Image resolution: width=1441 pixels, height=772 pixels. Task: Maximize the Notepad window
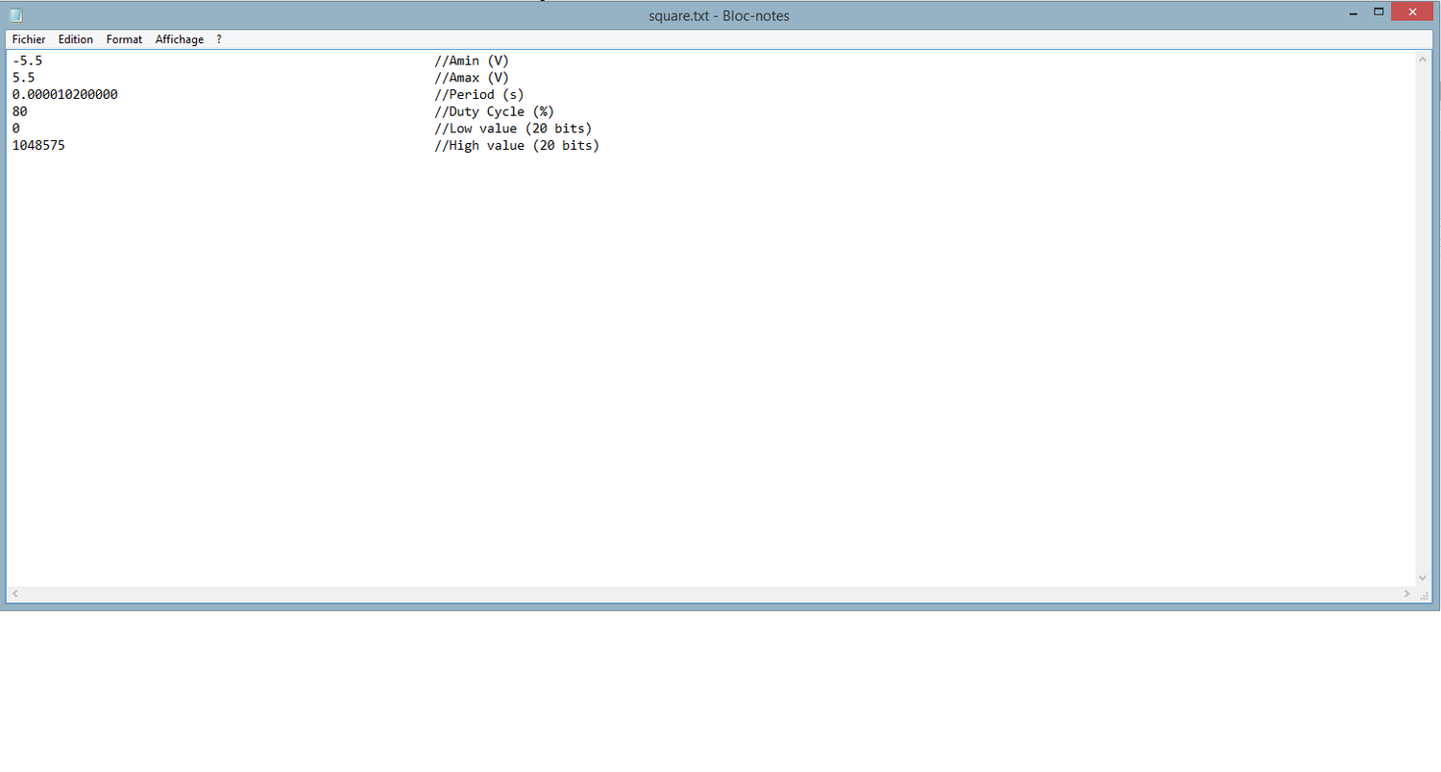(x=1379, y=12)
